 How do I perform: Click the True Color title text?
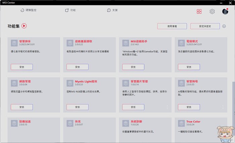click(x=193, y=122)
